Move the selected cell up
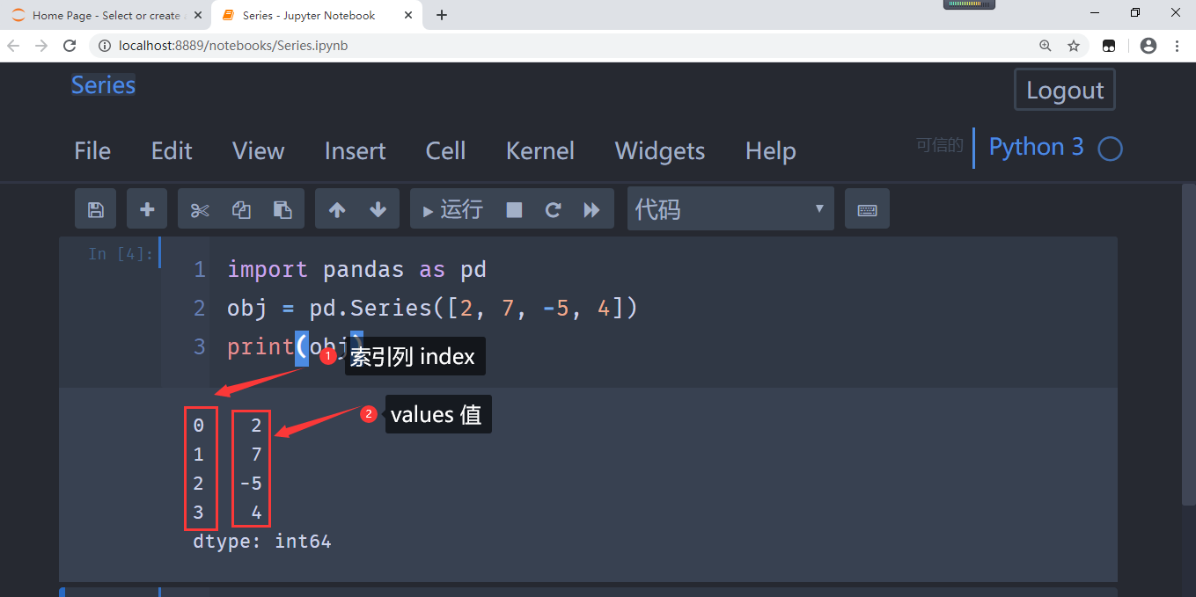The width and height of the screenshot is (1196, 597). point(336,209)
